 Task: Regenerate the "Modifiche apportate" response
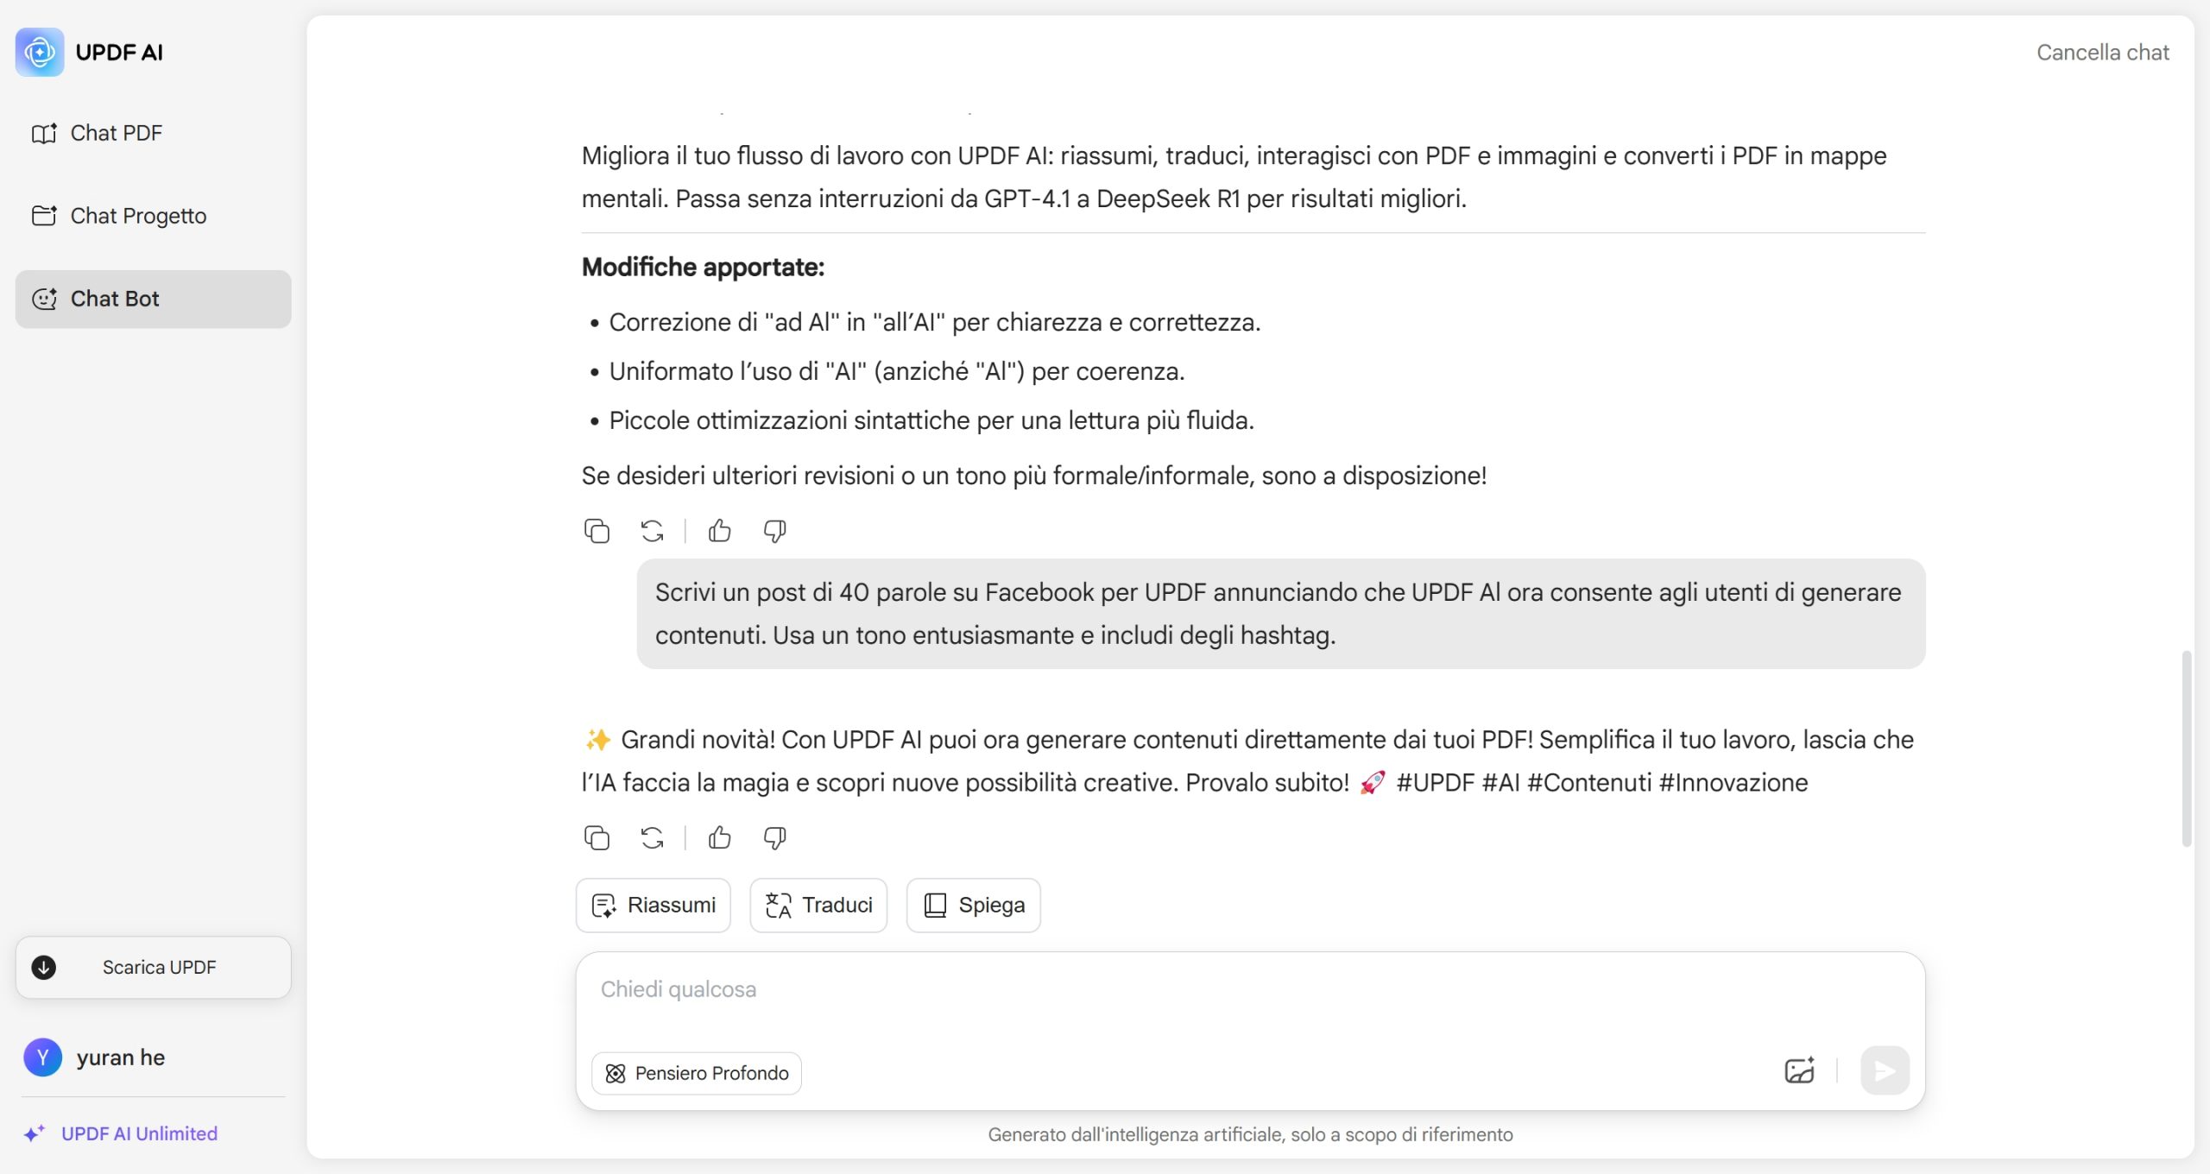tap(653, 530)
